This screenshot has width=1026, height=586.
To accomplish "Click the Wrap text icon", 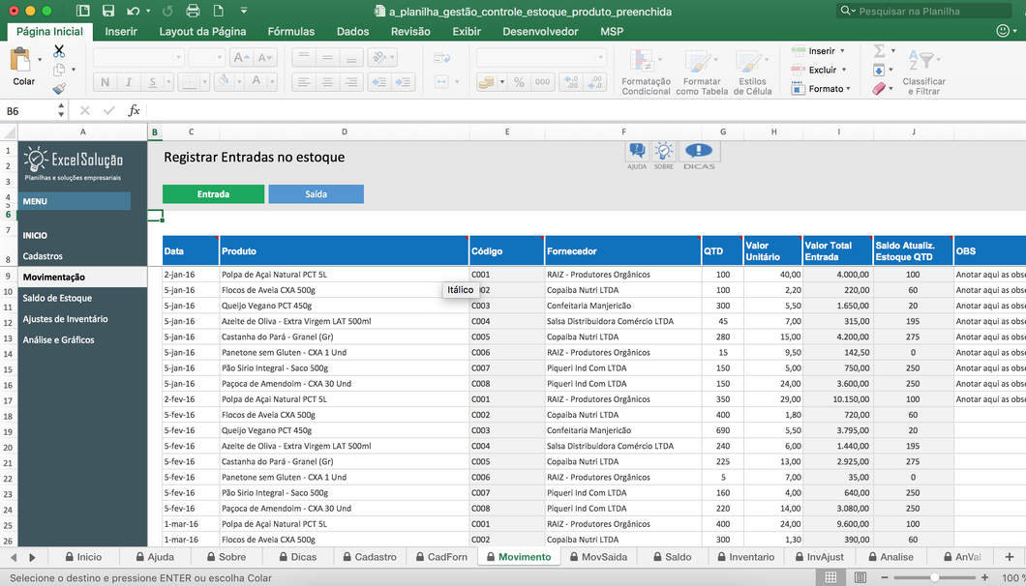I will 441,58.
